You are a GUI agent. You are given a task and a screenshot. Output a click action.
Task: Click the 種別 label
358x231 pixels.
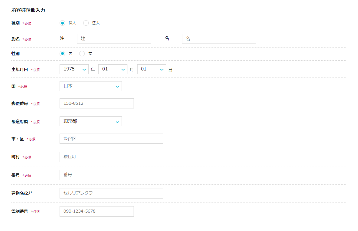[x=16, y=23]
